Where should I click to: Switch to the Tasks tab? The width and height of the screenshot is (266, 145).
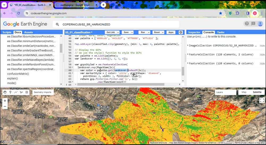pyautogui.click(x=221, y=32)
